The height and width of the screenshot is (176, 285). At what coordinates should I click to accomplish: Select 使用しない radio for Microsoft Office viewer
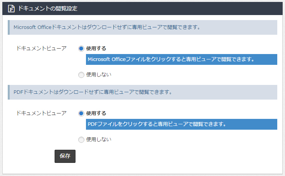point(81,74)
